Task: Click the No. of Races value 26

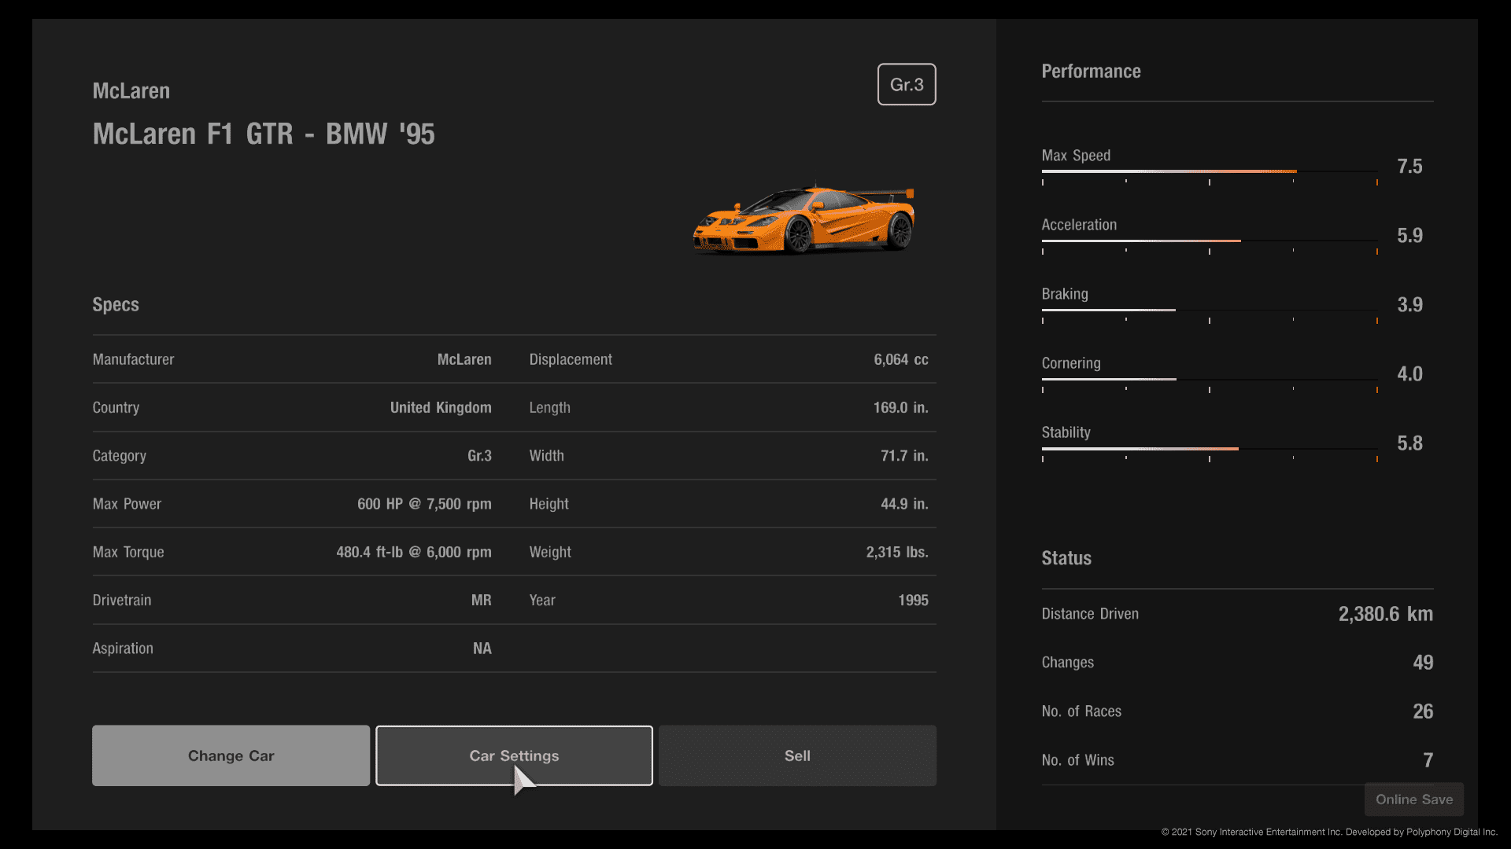Action: tap(1423, 711)
